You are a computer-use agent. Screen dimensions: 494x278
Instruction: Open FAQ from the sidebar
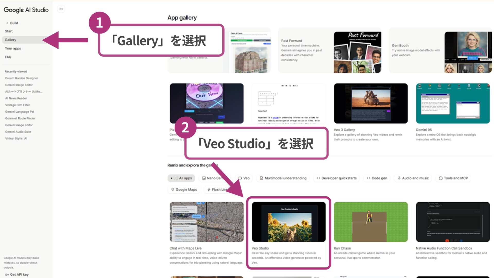(x=8, y=57)
